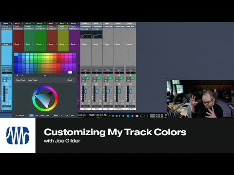This screenshot has width=234, height=175.
Task: Stop playback with the blue Stop button
Action: coord(128,116)
